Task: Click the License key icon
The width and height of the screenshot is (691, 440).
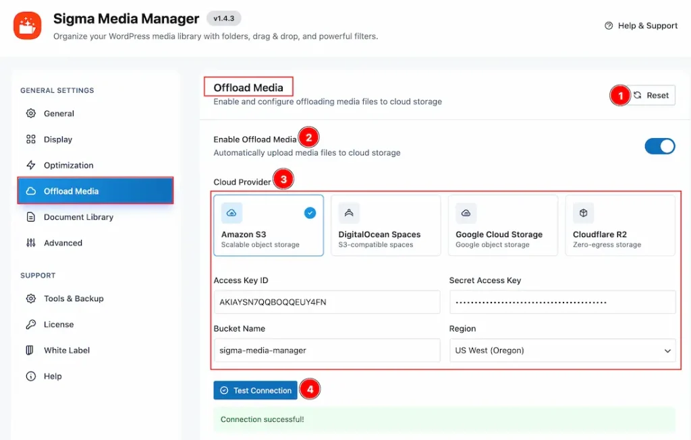Action: (x=31, y=324)
